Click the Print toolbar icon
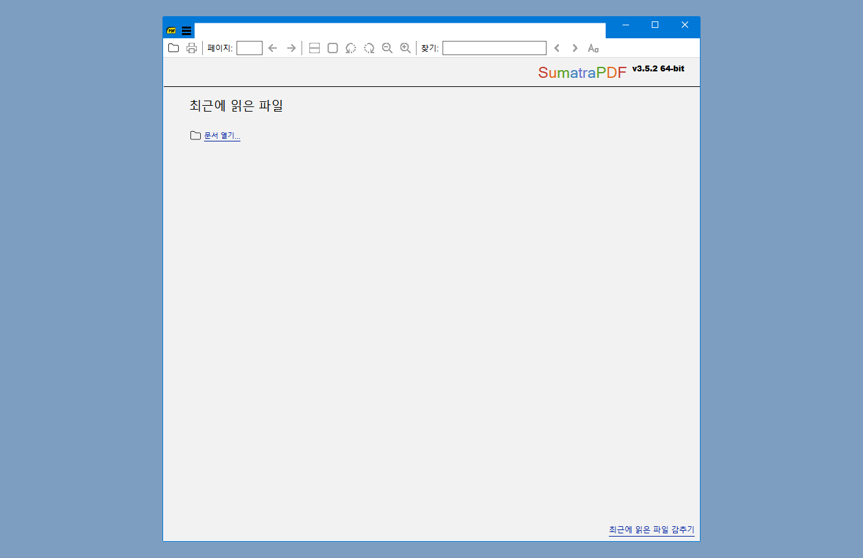 coord(192,48)
